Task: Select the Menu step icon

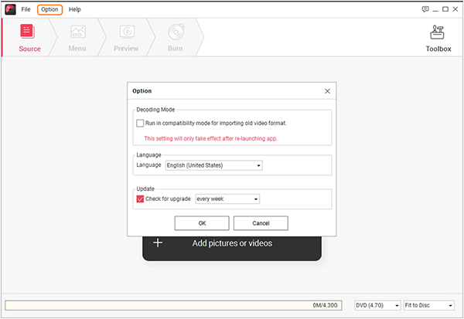Action: pyautogui.click(x=78, y=32)
